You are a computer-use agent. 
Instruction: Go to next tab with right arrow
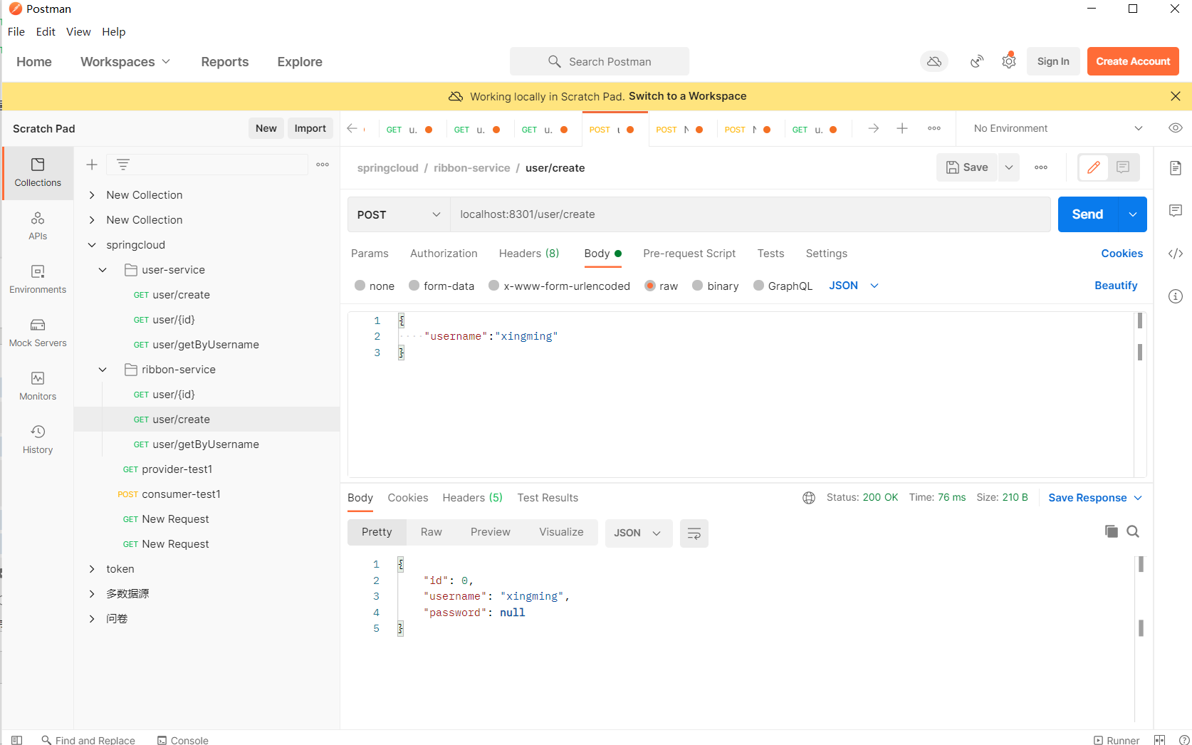(874, 128)
